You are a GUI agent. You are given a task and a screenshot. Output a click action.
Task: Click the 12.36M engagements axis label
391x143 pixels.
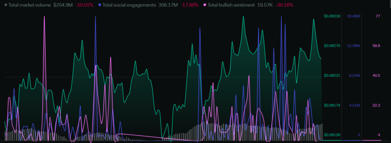354,46
